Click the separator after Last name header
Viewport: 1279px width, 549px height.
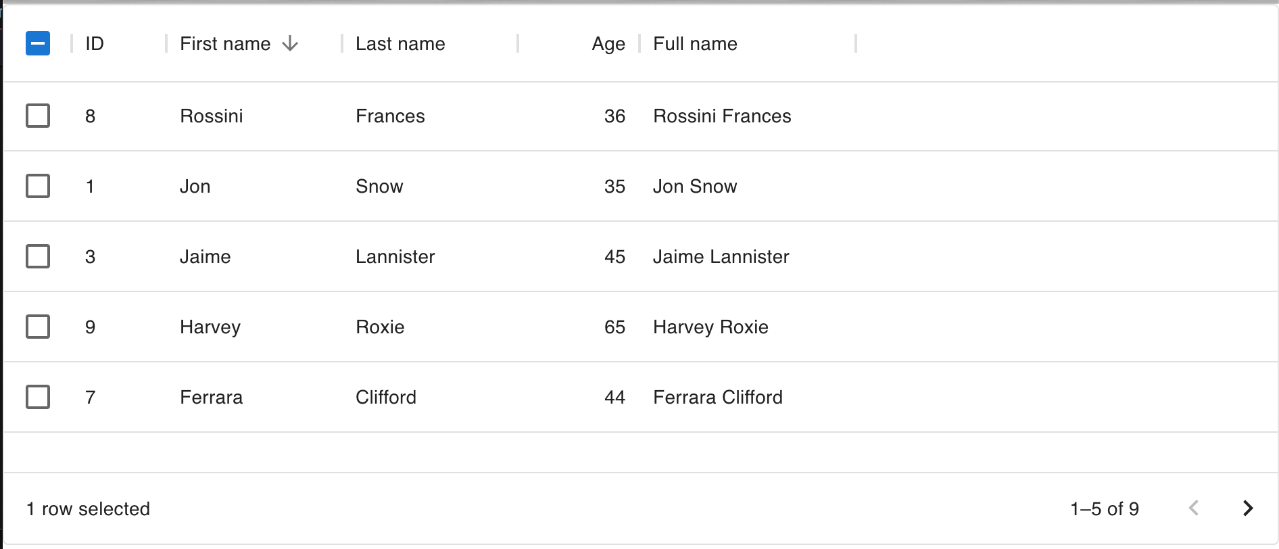(518, 44)
